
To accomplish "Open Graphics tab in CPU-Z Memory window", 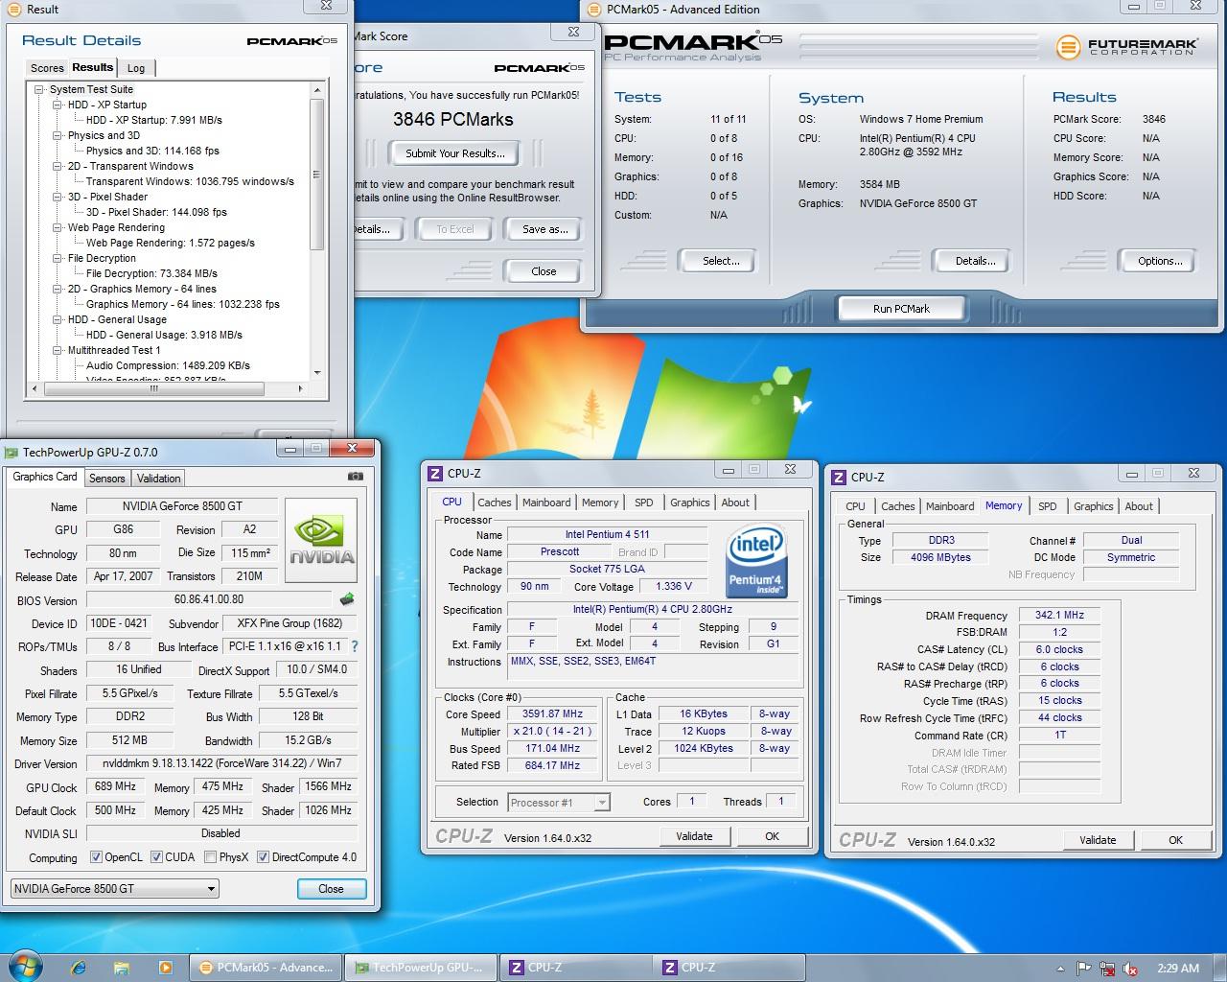I will point(1094,506).
